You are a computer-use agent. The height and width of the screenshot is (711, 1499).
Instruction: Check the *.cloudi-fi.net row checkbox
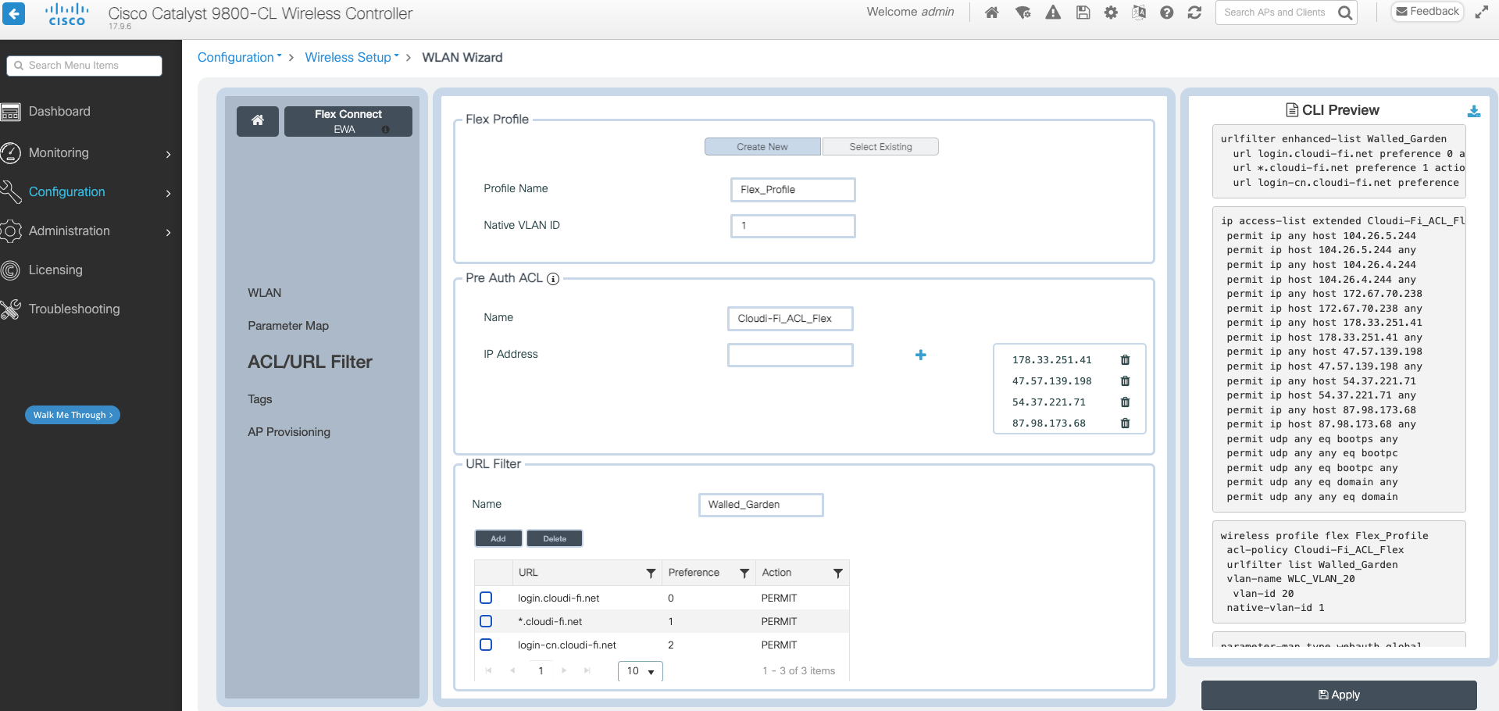coord(486,621)
